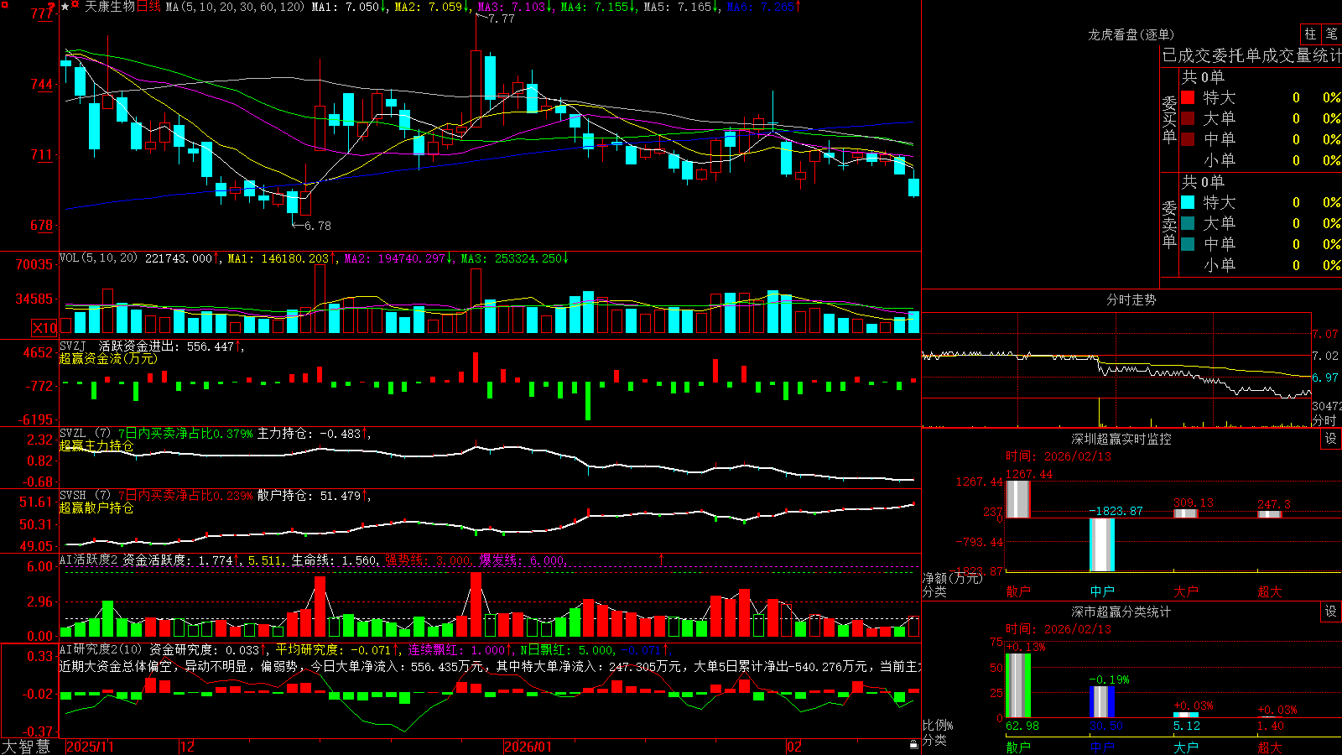Image resolution: width=1342 pixels, height=755 pixels.
Task: Select the SVZJ indicator label
Action: click(x=72, y=346)
